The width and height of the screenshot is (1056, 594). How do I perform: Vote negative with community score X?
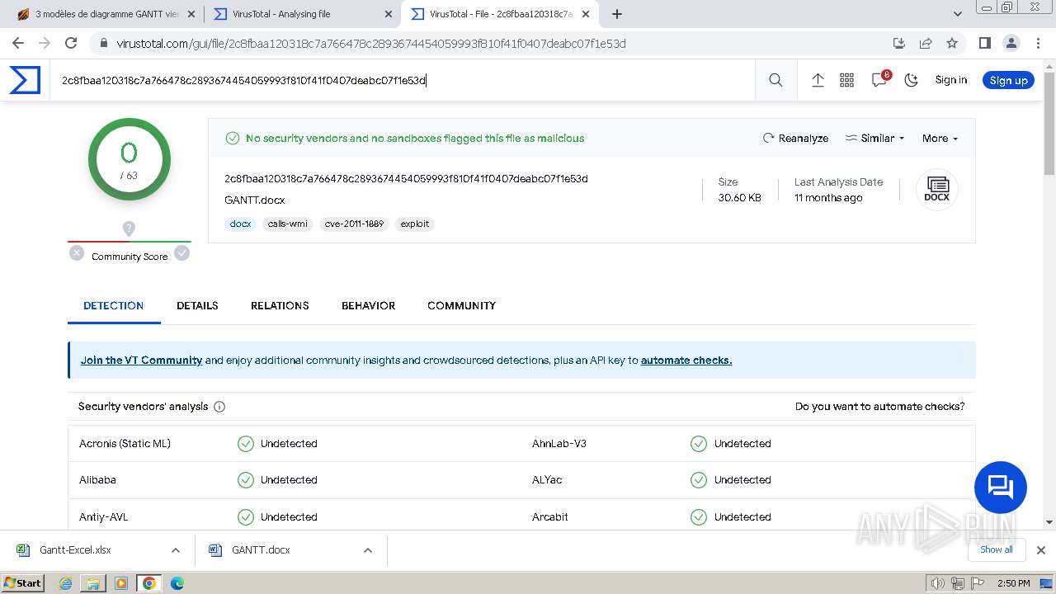tap(77, 253)
